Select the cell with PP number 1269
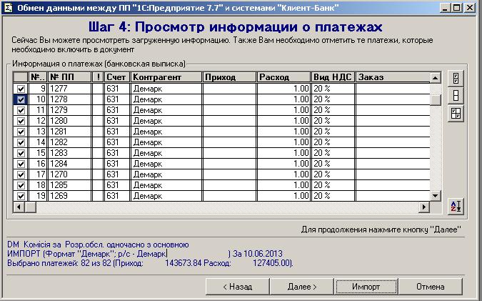This screenshot has width=482, height=301. pos(70,196)
